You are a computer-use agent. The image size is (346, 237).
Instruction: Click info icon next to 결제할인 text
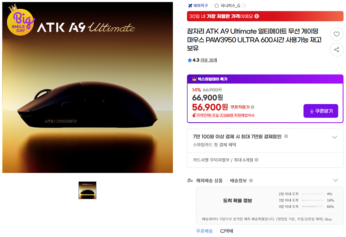[x=286, y=136]
